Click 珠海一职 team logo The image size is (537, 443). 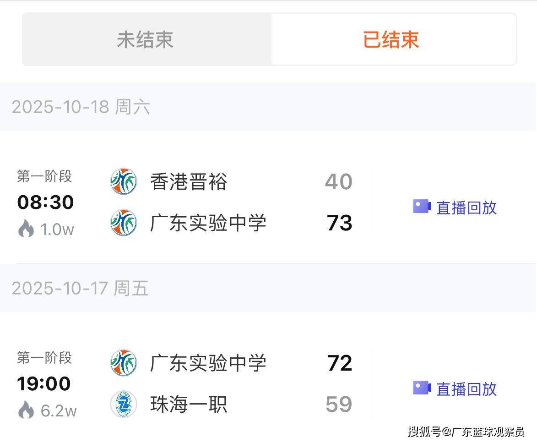click(x=124, y=404)
